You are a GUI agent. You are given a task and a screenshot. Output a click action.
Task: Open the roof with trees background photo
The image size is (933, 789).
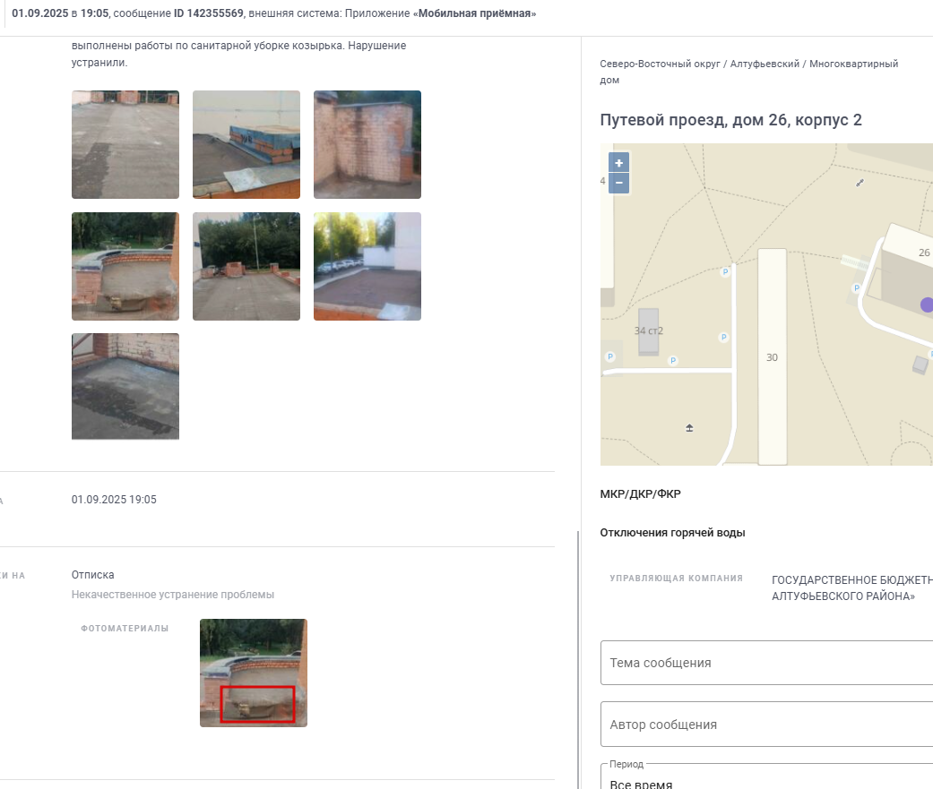(246, 266)
